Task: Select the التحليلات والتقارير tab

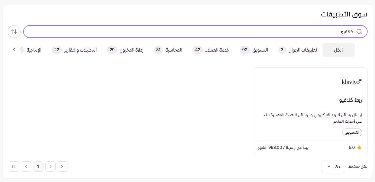Action: [x=74, y=50]
